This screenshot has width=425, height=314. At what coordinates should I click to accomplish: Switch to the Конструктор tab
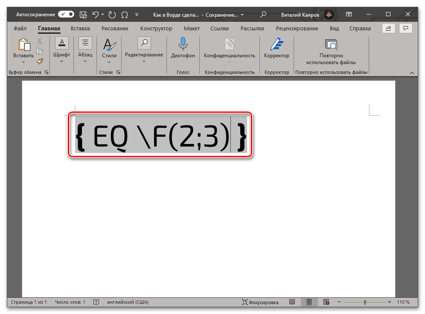pos(156,28)
